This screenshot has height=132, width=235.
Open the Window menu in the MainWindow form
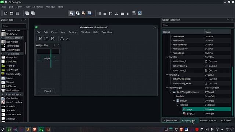85,32
